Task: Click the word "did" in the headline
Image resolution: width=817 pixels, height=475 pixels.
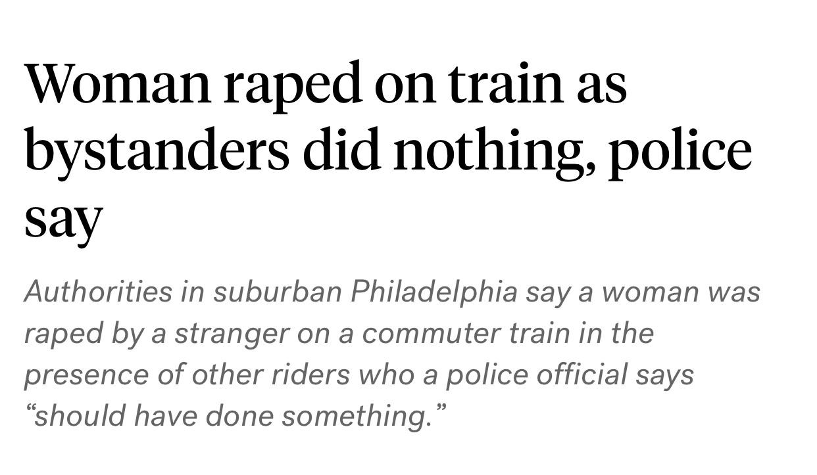Action: click(341, 150)
